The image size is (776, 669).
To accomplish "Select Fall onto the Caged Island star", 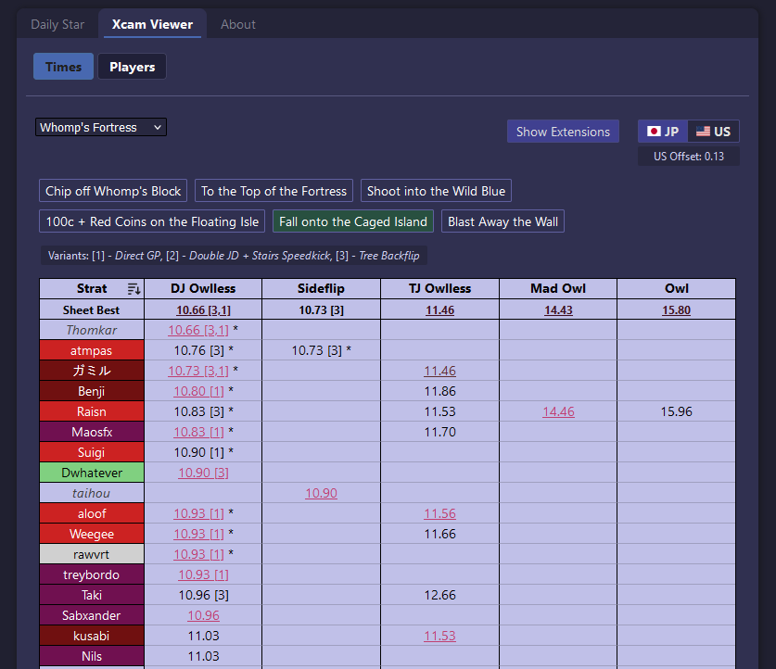I will pos(353,221).
